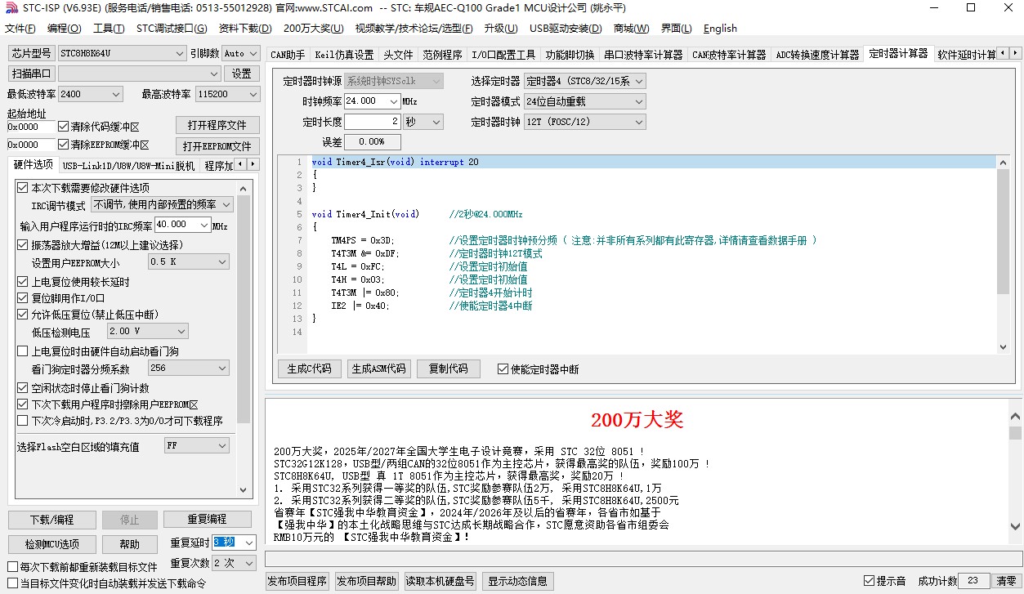Click the code area vertical scrollbar thumb
This screenshot has width=1024, height=594.
[1004, 231]
